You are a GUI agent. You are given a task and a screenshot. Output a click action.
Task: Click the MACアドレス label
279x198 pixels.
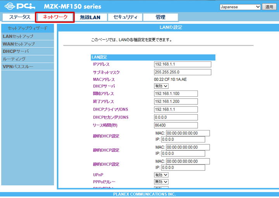click(104, 80)
